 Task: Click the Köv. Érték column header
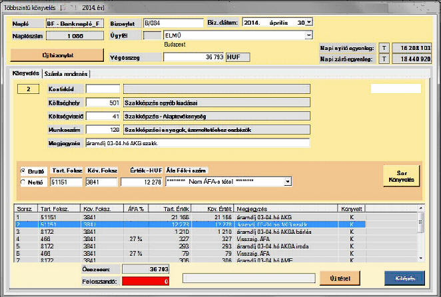[213, 208]
